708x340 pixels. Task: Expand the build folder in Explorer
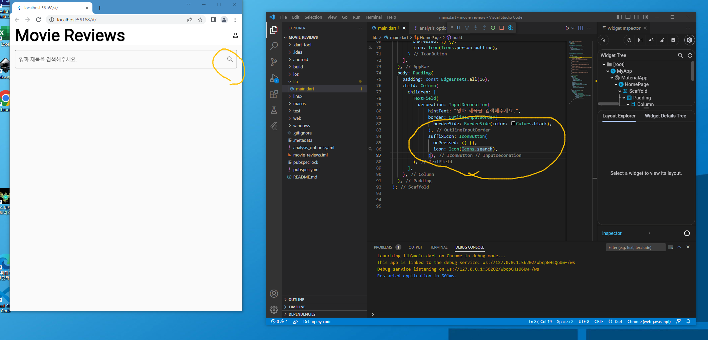(324, 67)
